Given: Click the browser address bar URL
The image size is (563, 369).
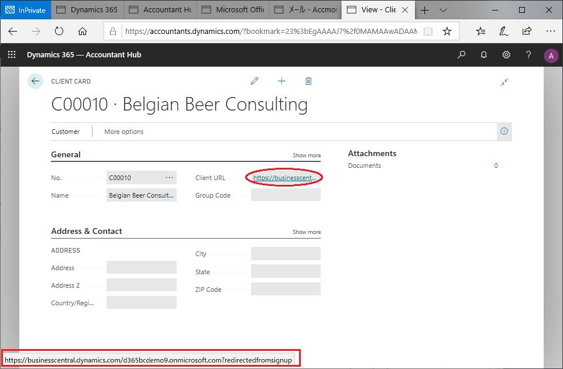Looking at the screenshot, I should pos(271,32).
